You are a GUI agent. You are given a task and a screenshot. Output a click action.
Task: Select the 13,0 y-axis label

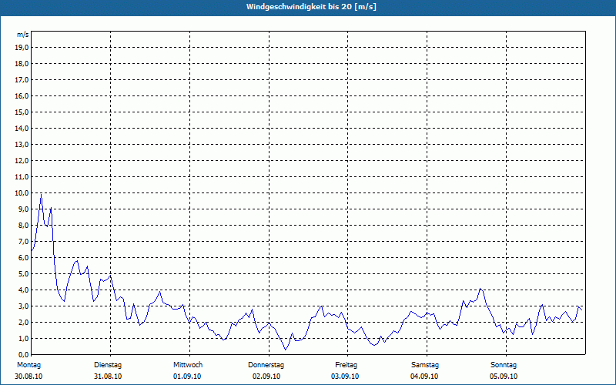coord(22,145)
